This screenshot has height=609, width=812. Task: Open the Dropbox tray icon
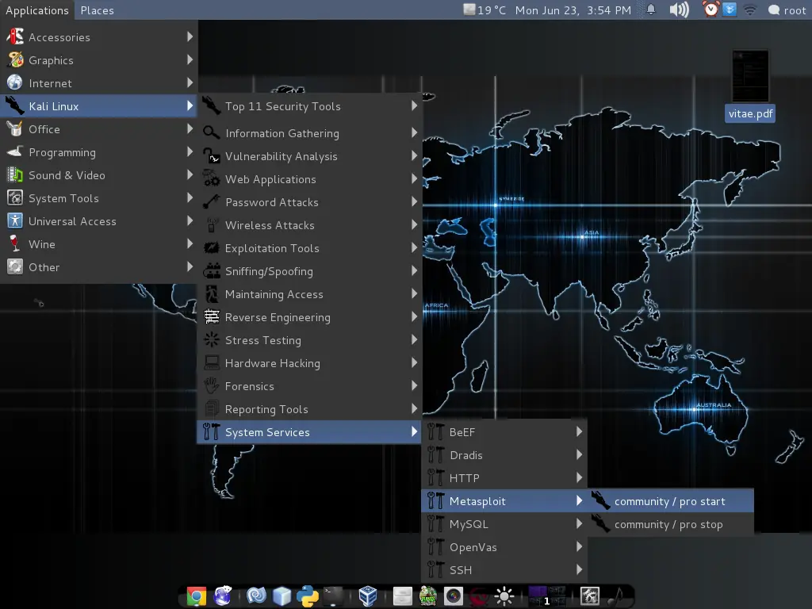point(730,10)
